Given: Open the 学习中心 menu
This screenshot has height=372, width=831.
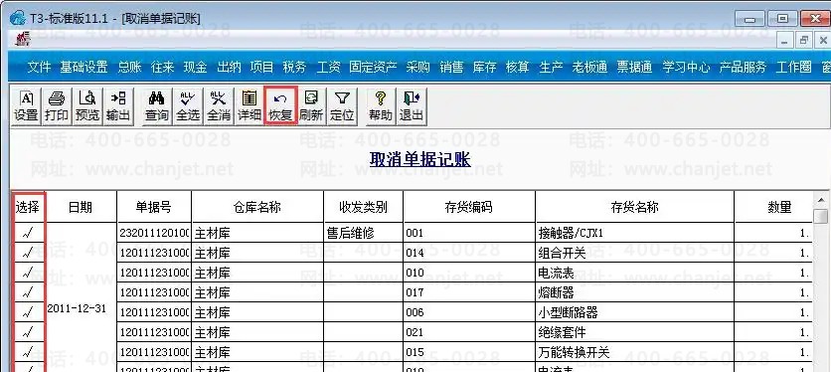Looking at the screenshot, I should click(x=686, y=67).
